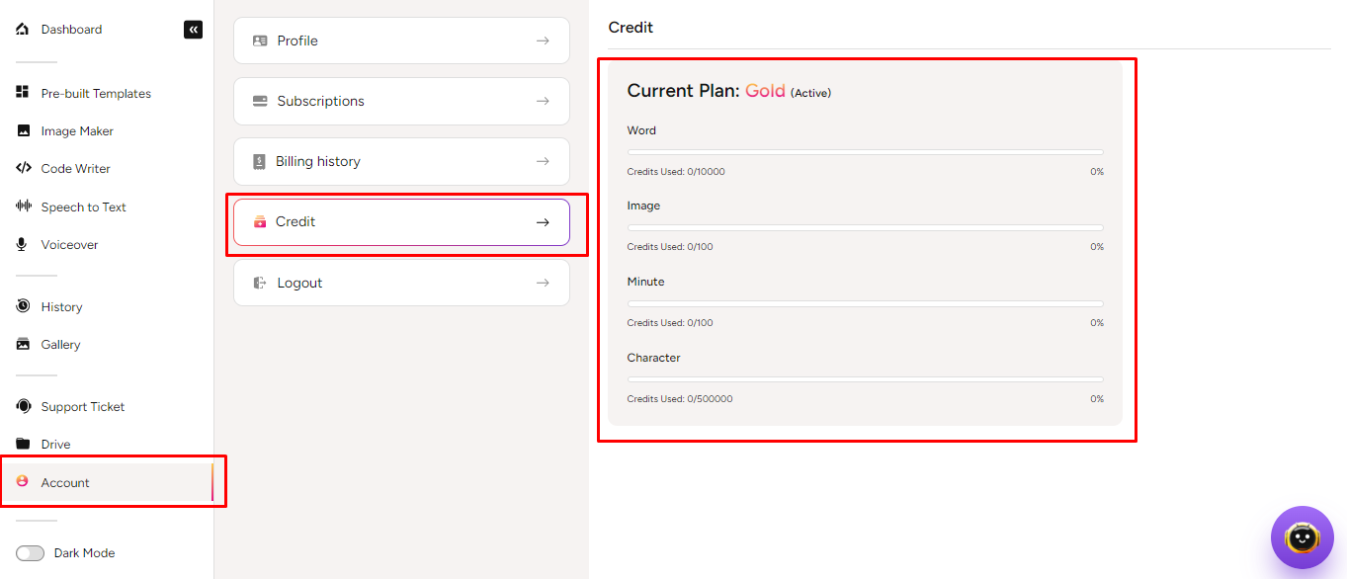Click the Drive folder icon
1347x579 pixels.
23,445
